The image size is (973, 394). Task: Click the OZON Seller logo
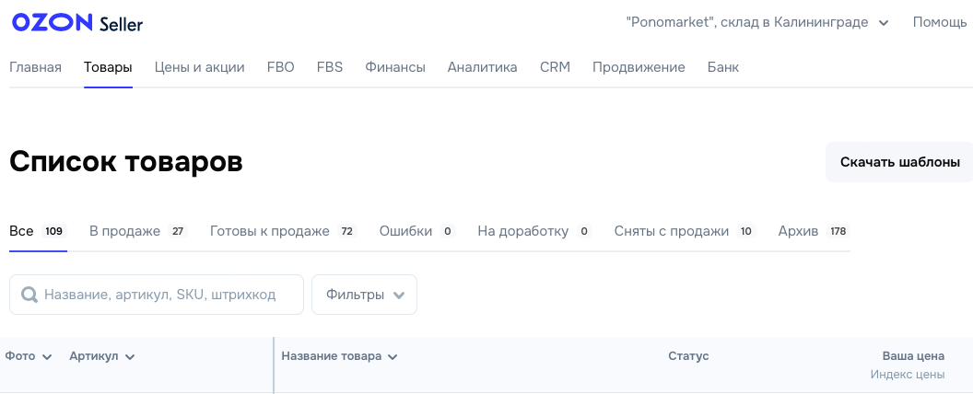coord(77,23)
